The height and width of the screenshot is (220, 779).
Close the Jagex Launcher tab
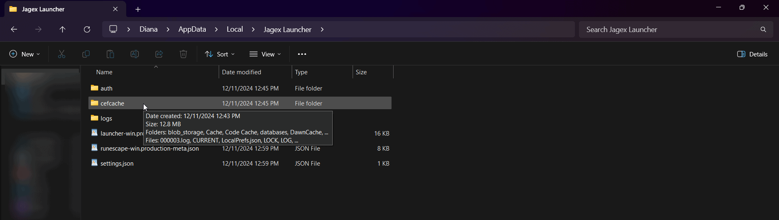(x=115, y=9)
